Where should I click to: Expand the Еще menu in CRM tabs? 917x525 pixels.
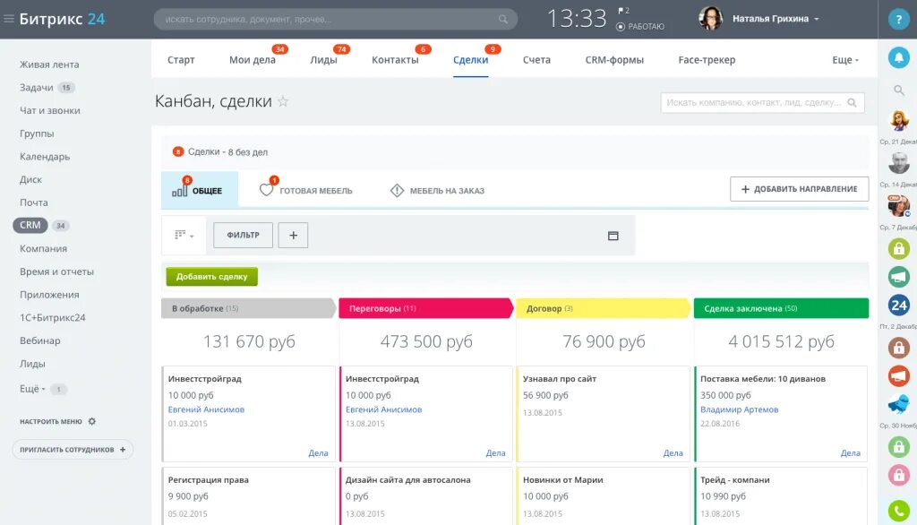(x=845, y=60)
